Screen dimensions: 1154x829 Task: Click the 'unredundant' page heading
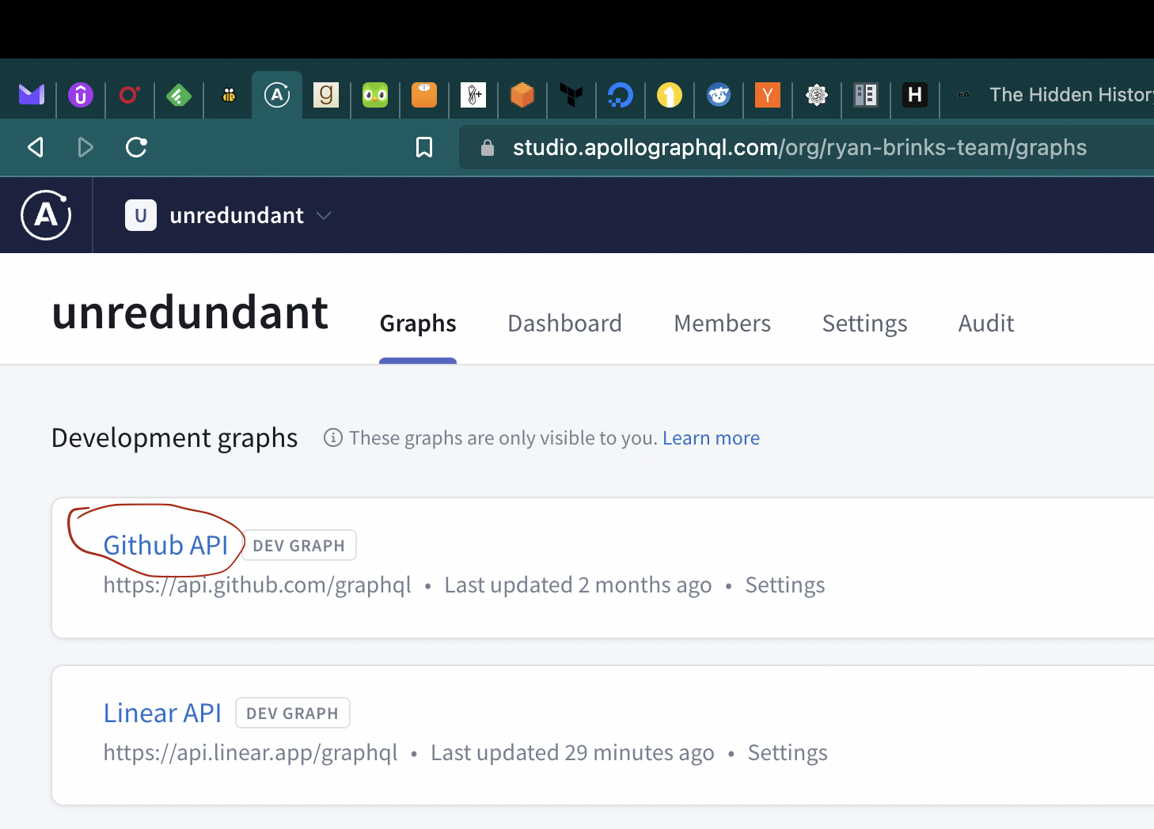click(x=190, y=312)
